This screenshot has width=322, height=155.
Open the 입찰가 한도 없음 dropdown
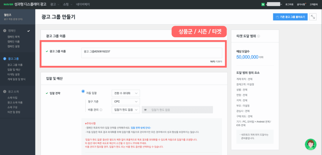126,110
